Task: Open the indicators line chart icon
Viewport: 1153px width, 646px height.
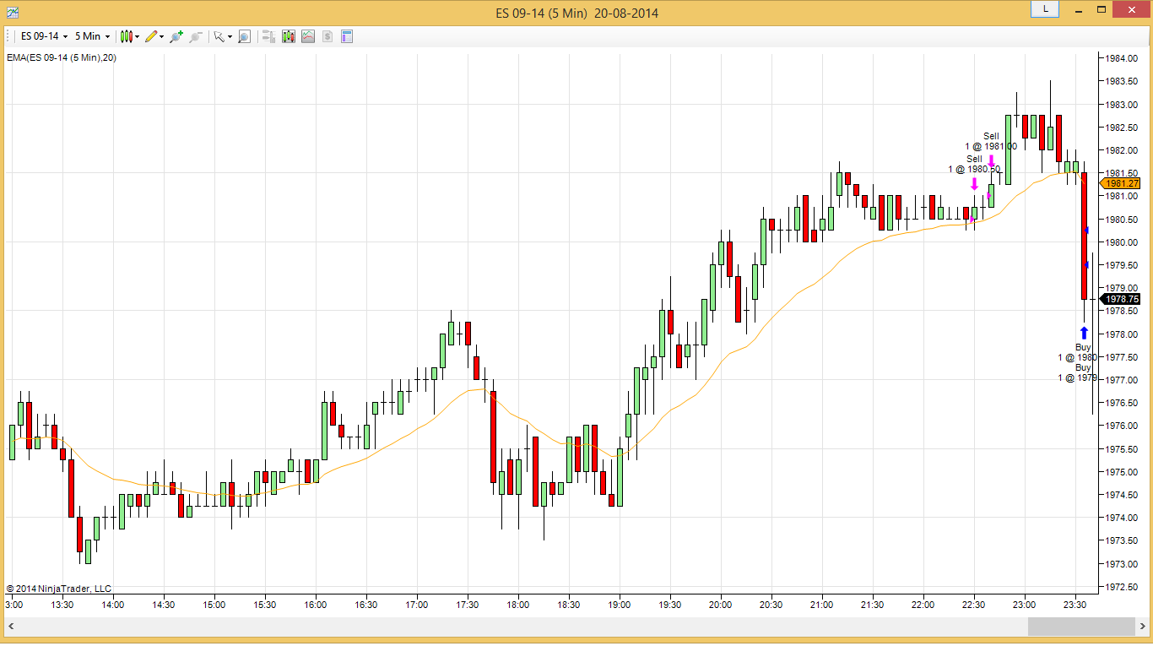Action: (308, 36)
